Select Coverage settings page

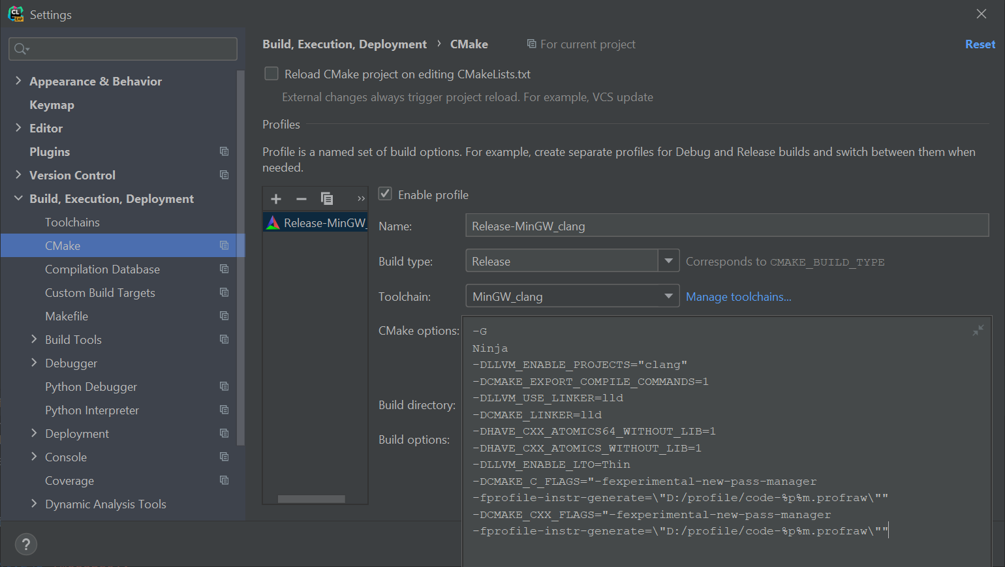69,480
